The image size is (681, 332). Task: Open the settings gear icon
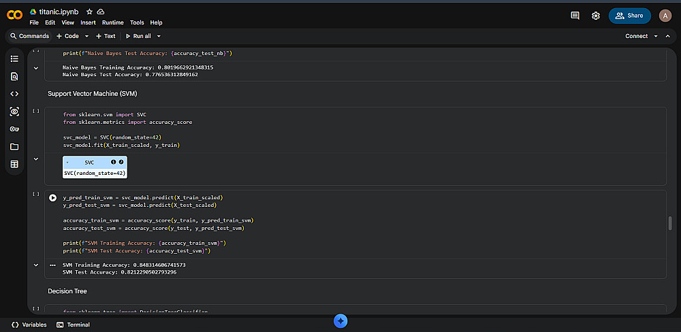596,16
